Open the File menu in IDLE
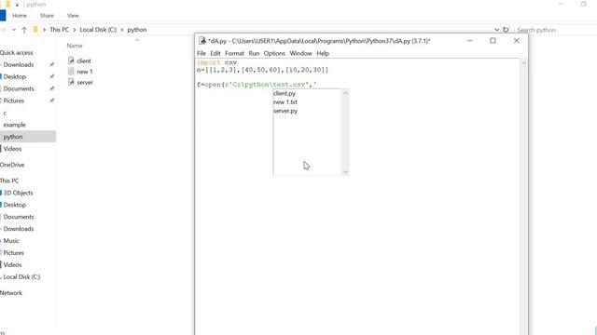The width and height of the screenshot is (597, 335). 201,54
